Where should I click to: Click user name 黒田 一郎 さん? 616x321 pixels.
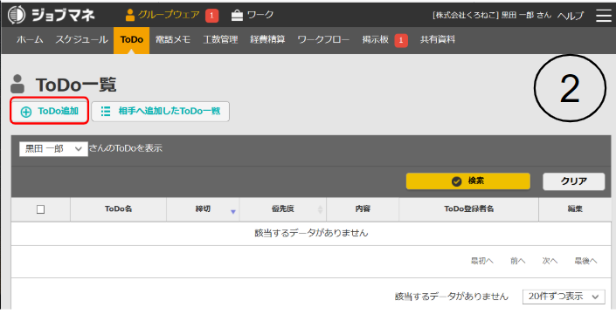[x=526, y=16]
